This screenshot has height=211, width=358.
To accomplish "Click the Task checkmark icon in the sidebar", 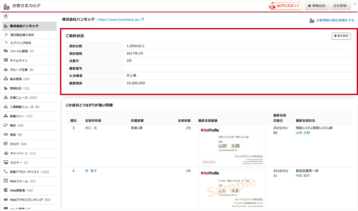I will [x=6, y=144].
